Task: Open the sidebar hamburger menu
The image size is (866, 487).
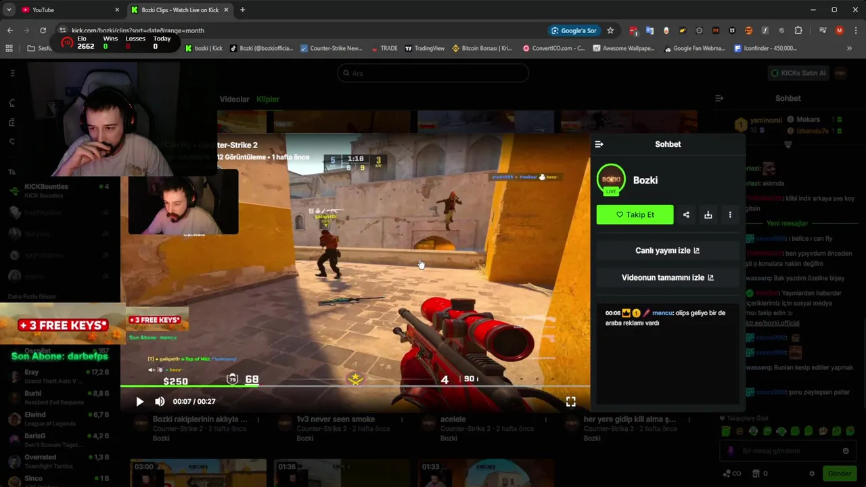Action: click(x=12, y=73)
